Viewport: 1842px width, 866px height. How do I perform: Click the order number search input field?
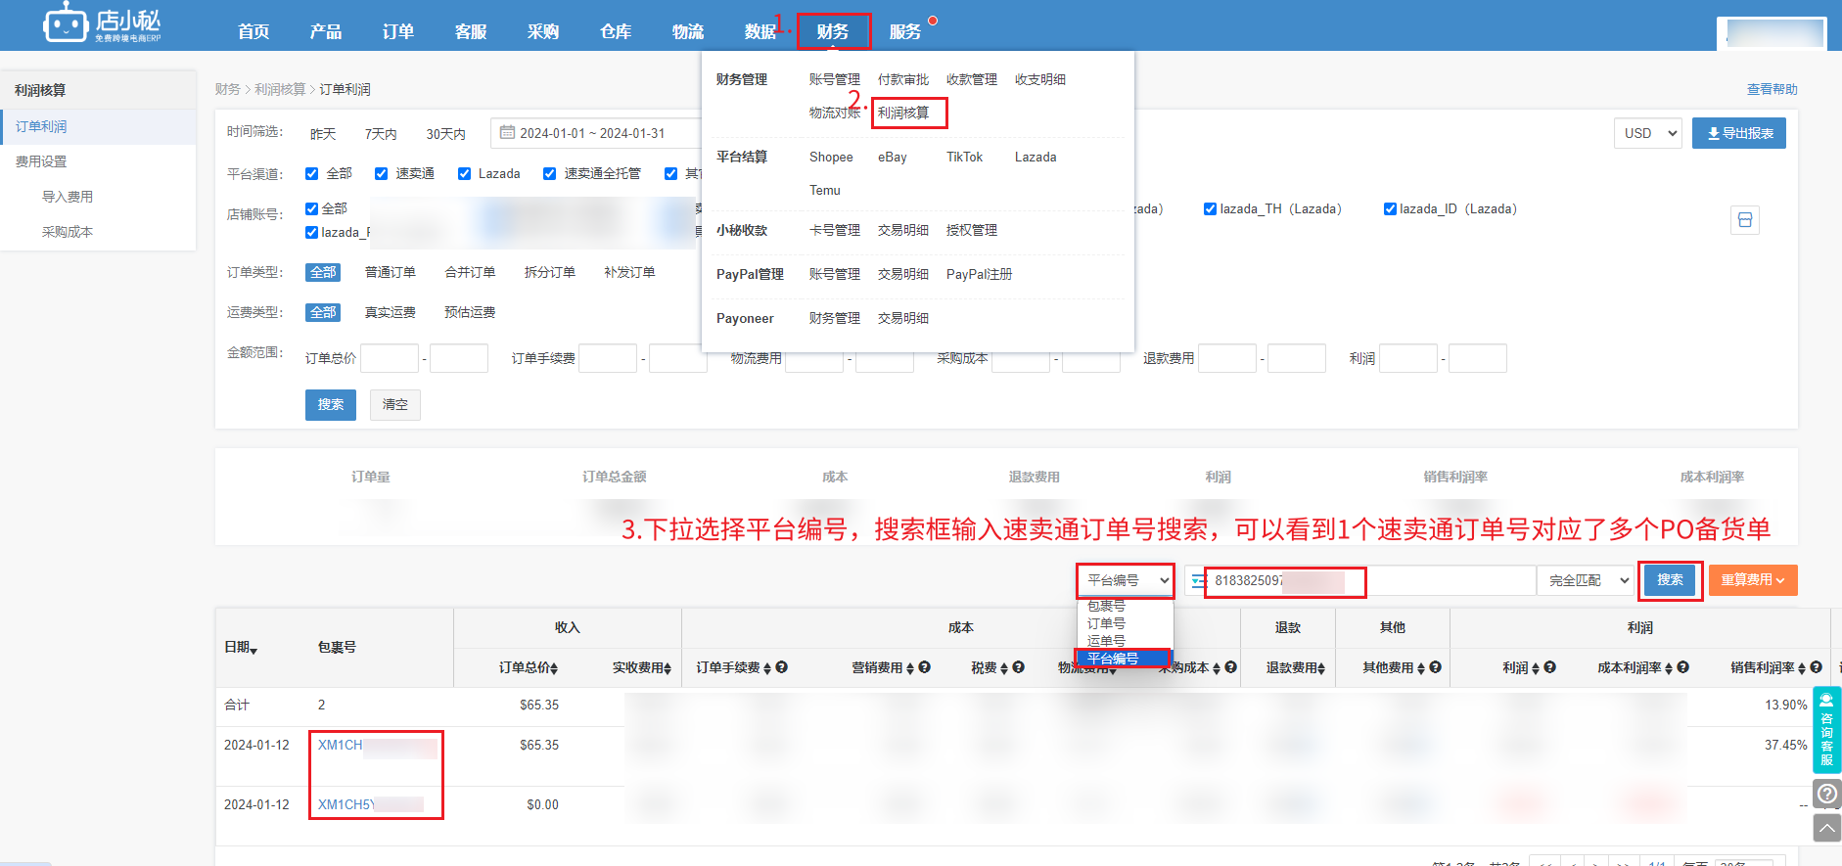tap(1370, 580)
